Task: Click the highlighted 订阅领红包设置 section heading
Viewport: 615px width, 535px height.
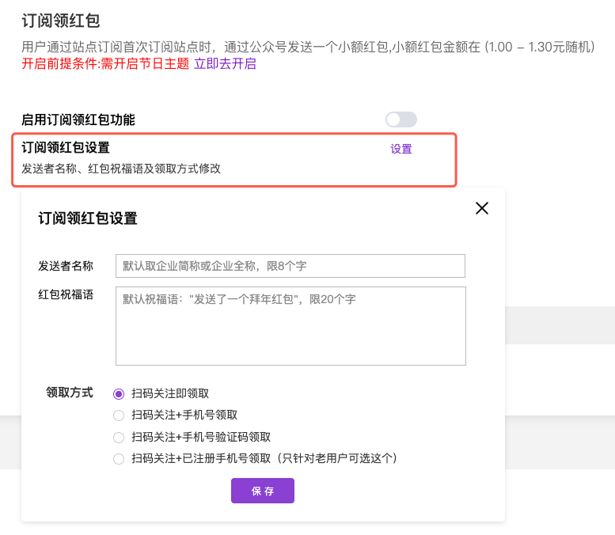Action: 66,148
